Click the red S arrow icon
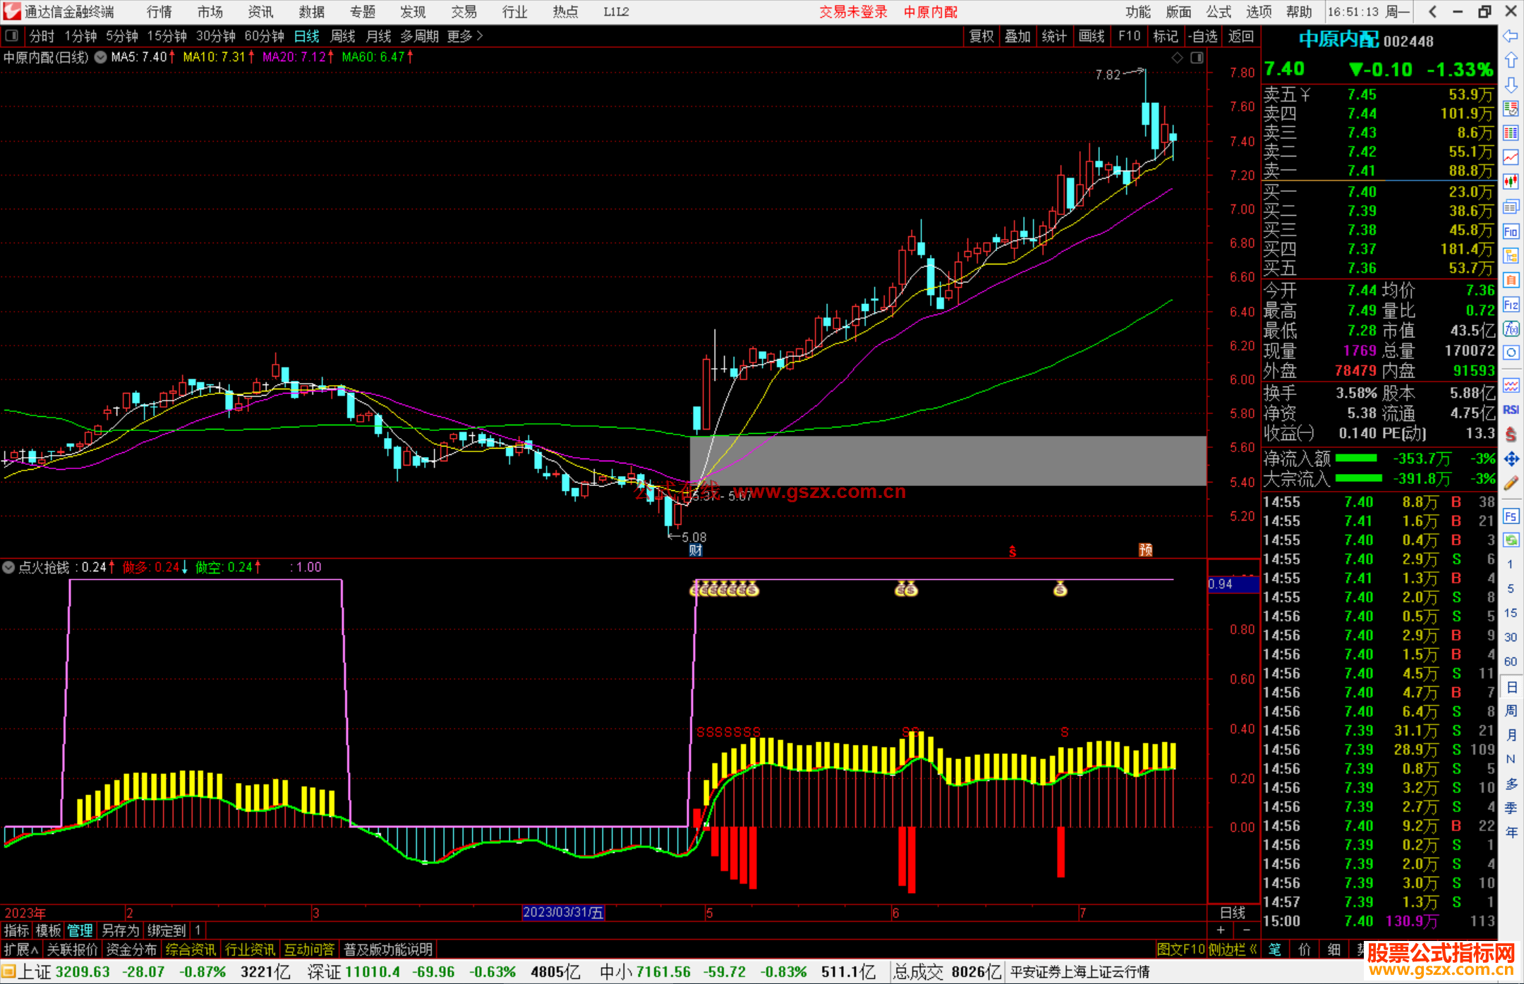The image size is (1524, 984). coord(1511,435)
